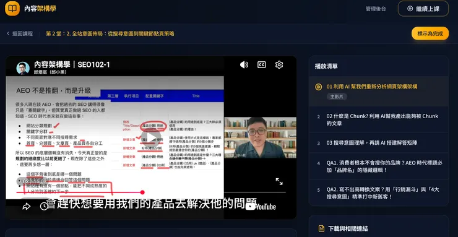Click the red progress bar scrubber

tap(142, 192)
